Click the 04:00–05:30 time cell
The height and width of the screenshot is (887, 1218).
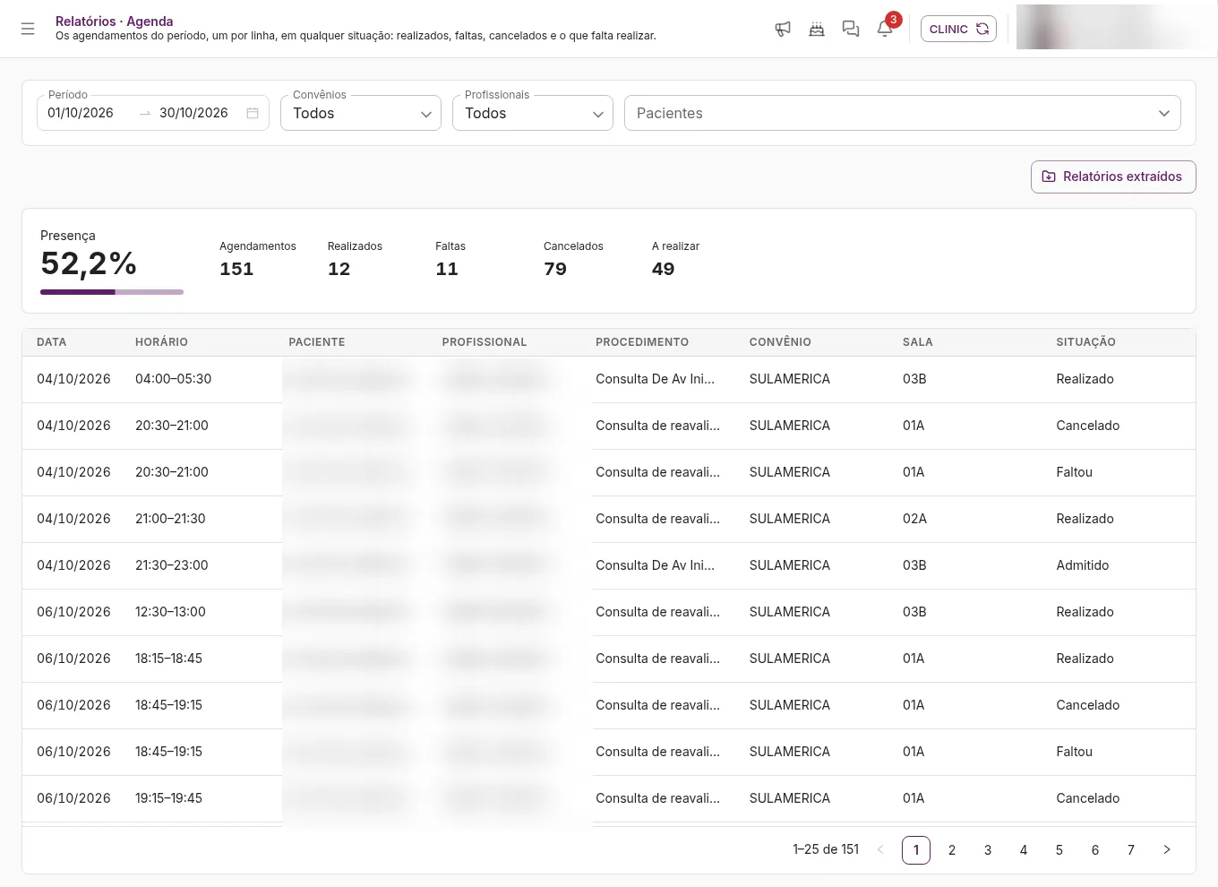(173, 379)
